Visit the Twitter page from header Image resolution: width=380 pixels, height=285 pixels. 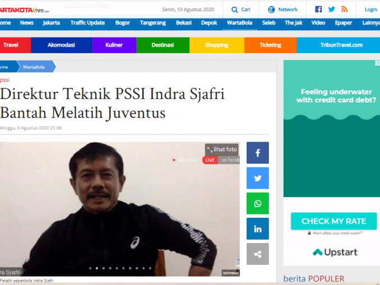(x=331, y=9)
